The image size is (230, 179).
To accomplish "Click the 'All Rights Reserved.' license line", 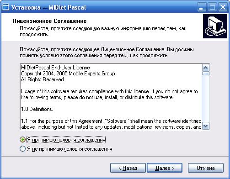I will coord(43,79).
